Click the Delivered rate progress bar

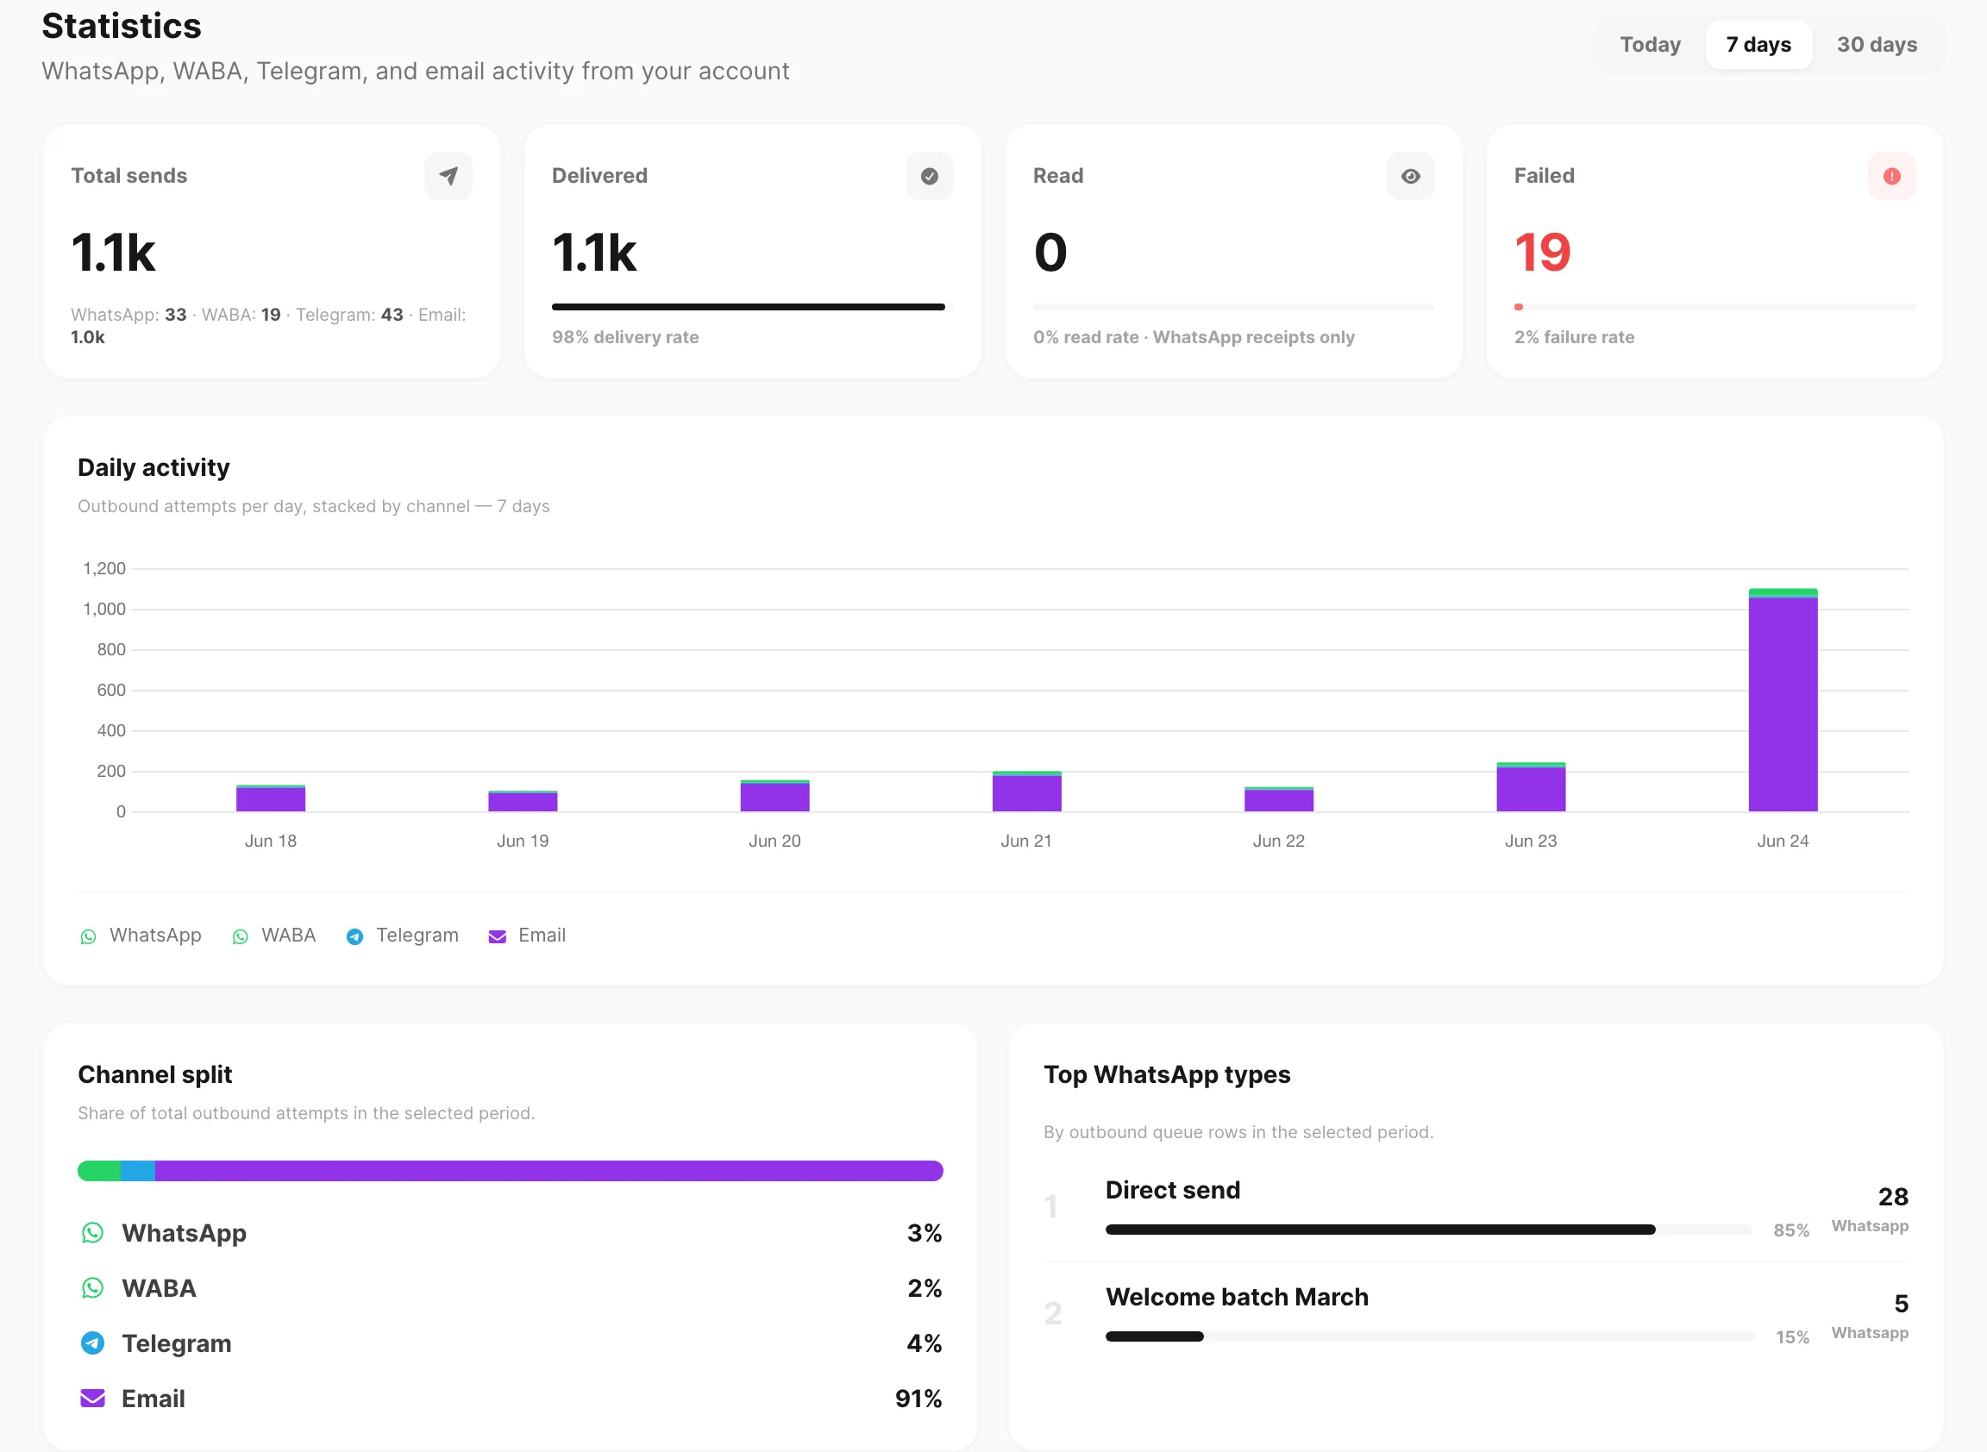point(752,307)
